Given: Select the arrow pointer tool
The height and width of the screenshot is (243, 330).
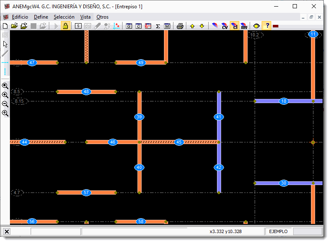Looking at the screenshot, I should pos(5,44).
